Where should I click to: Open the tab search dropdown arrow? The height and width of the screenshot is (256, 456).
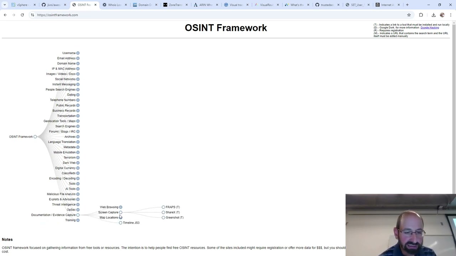(x=5, y=5)
